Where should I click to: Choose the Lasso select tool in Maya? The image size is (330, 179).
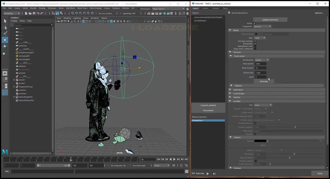point(5,27)
